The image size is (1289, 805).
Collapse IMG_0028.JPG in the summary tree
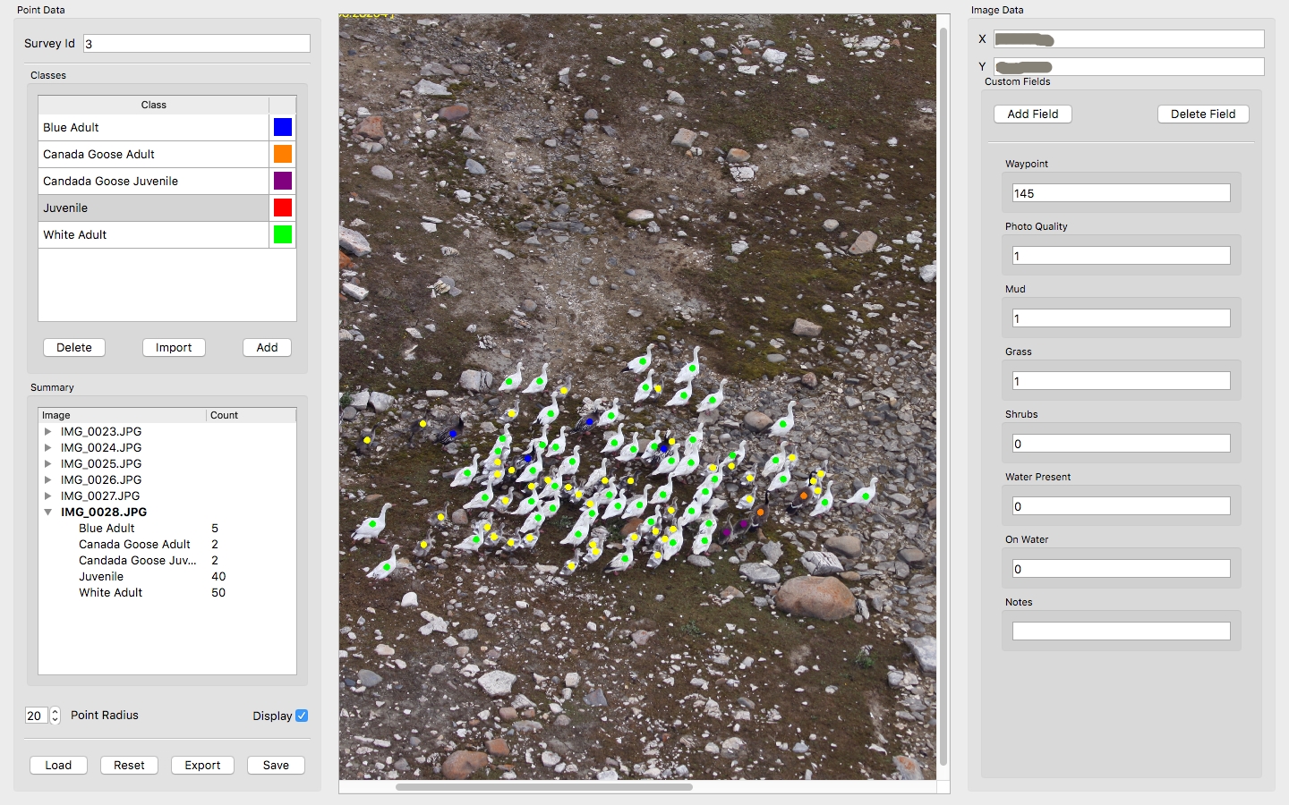47,512
